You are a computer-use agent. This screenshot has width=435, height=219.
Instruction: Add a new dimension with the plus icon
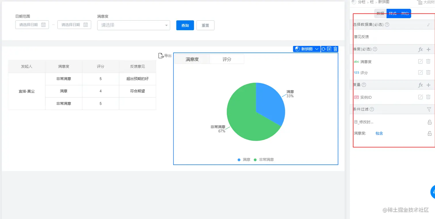point(428,49)
